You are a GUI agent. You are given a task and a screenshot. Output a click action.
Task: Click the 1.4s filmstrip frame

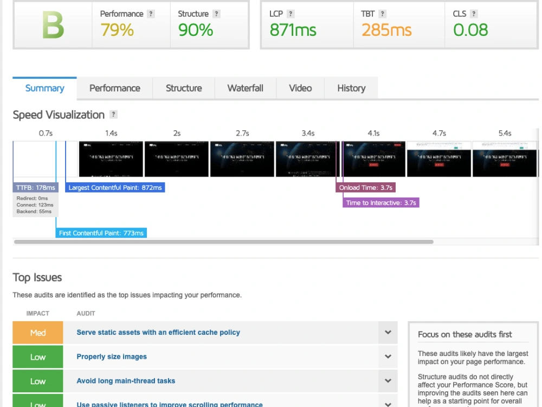point(111,159)
